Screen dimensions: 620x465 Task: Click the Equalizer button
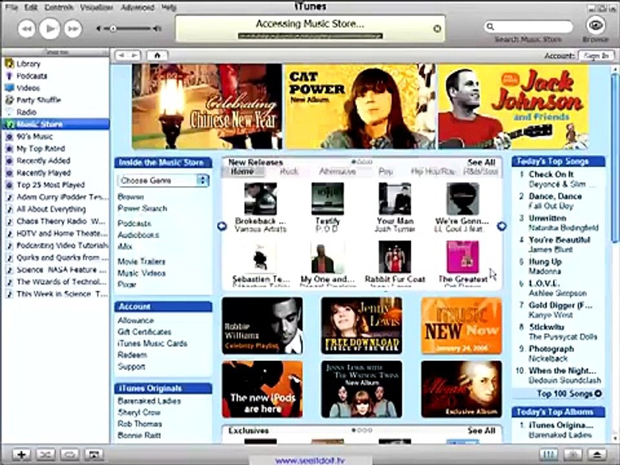[548, 455]
